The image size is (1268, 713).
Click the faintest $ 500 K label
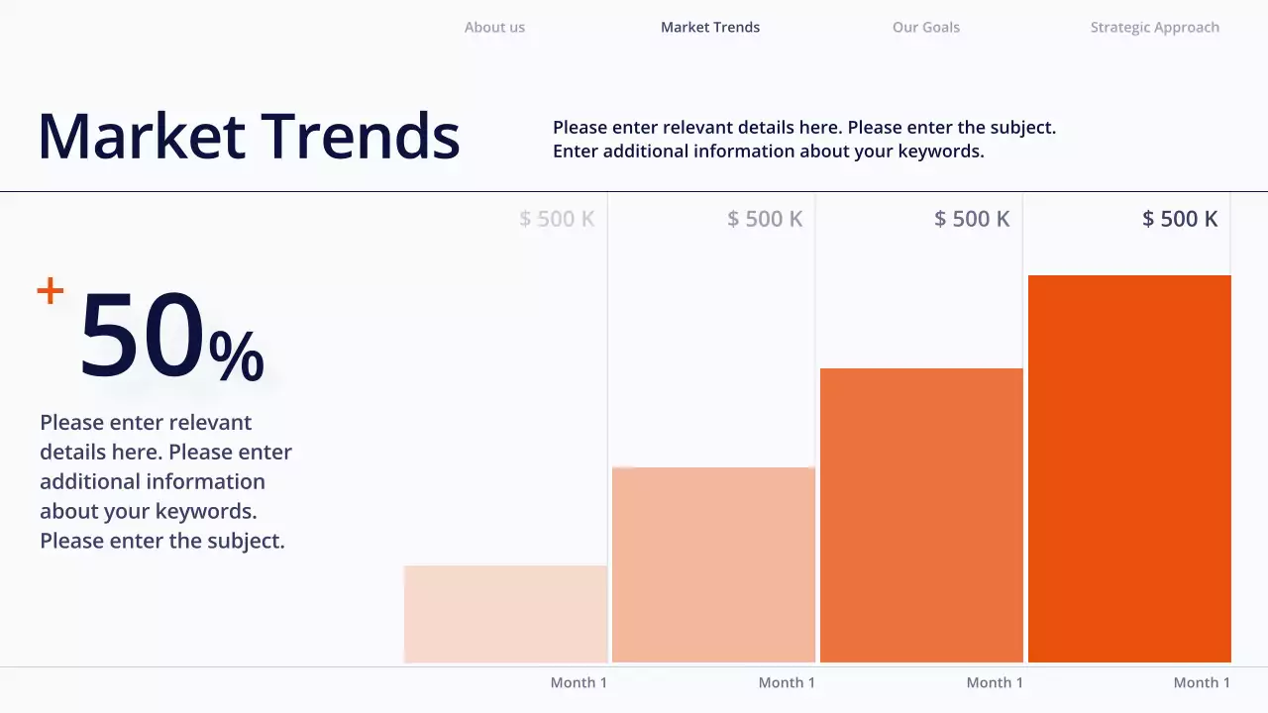[557, 219]
